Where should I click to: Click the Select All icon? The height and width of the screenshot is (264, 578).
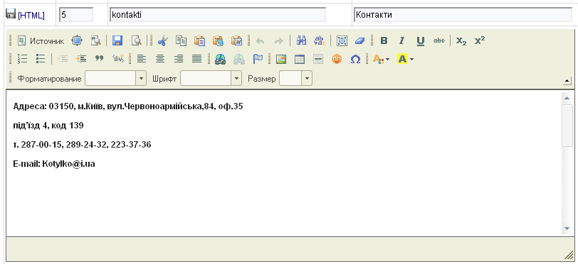coord(342,41)
